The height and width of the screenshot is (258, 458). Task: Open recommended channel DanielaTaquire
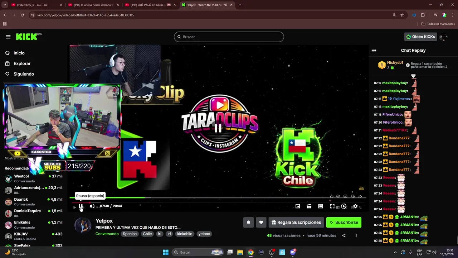point(33,213)
